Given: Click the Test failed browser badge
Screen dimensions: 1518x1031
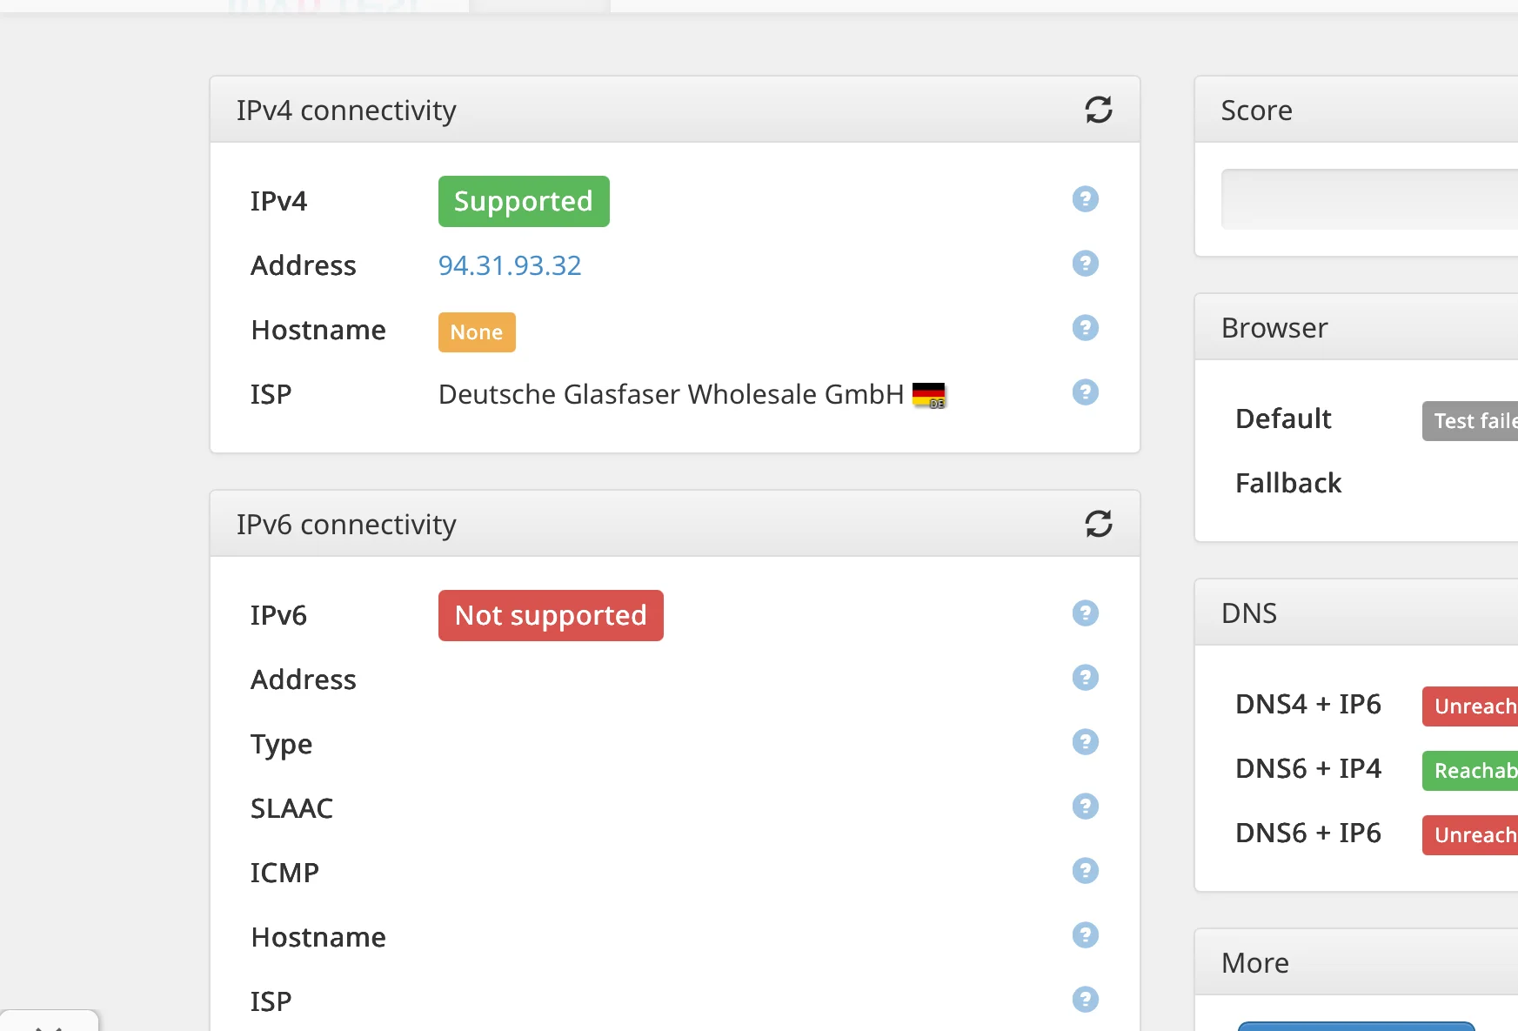Looking at the screenshot, I should tap(1470, 421).
